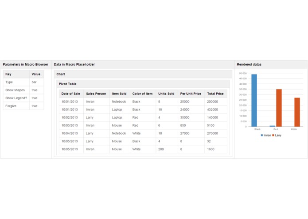
Task: Click the 'bar' value cell
Action: 36,82
